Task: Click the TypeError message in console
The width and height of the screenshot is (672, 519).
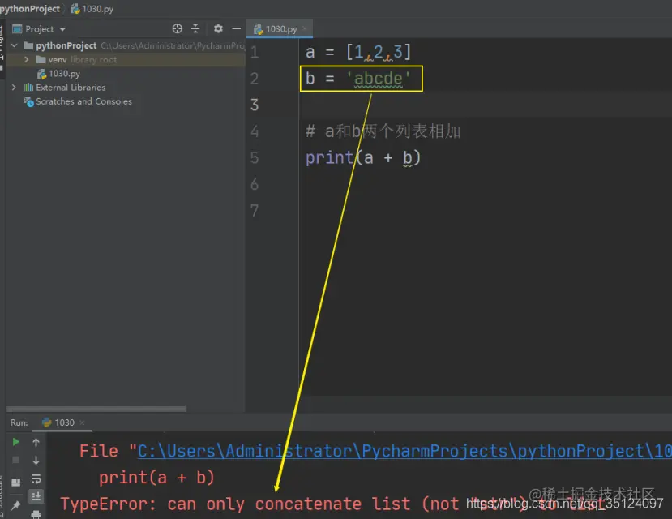Action: 332,504
